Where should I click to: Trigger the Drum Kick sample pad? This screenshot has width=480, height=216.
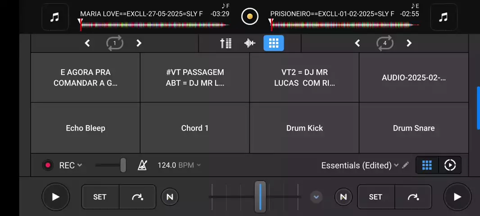click(304, 128)
